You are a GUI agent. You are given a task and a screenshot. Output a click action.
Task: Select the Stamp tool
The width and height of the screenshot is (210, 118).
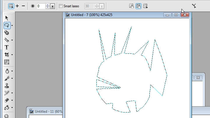pos(7,86)
